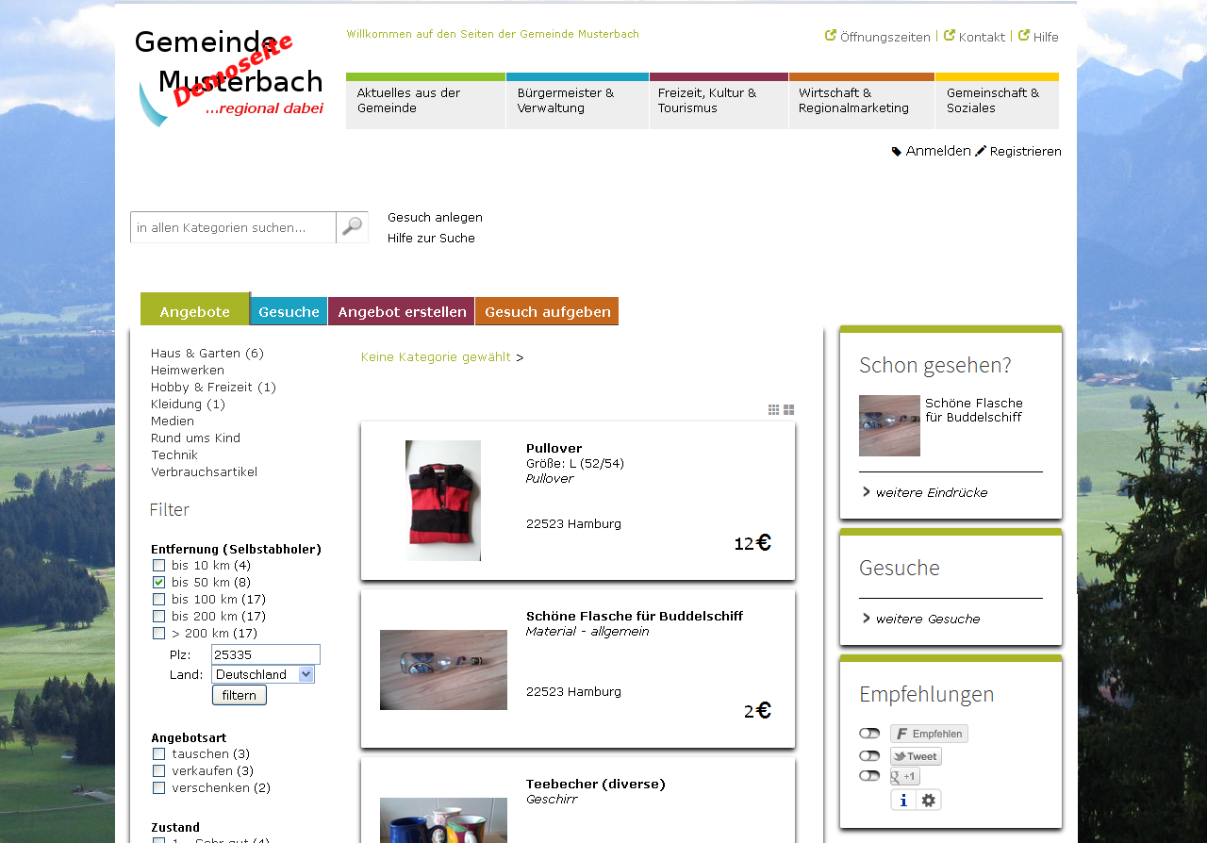Click the filtern button
This screenshot has width=1207, height=843.
(x=240, y=695)
